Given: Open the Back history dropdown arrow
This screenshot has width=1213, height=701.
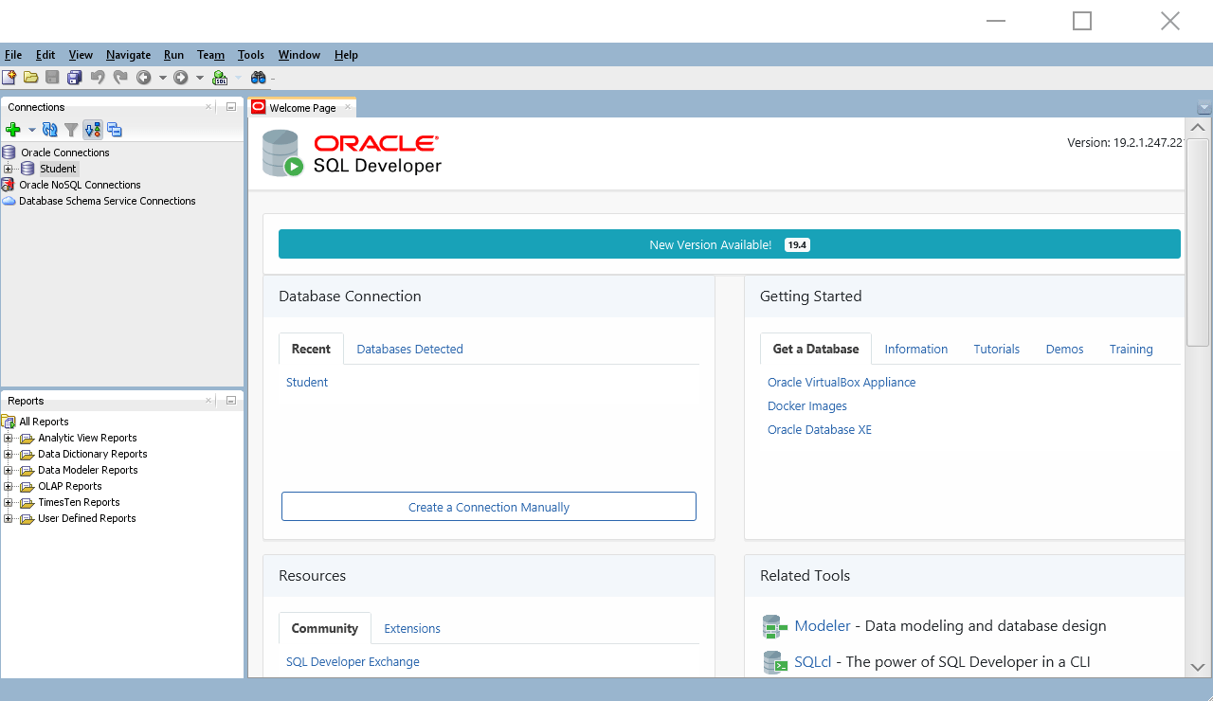Looking at the screenshot, I should coord(162,78).
